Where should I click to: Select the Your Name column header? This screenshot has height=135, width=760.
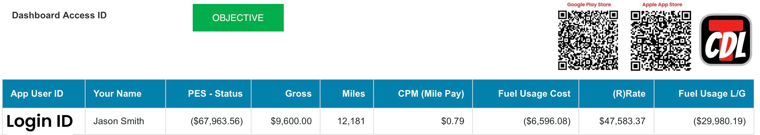pyautogui.click(x=117, y=94)
